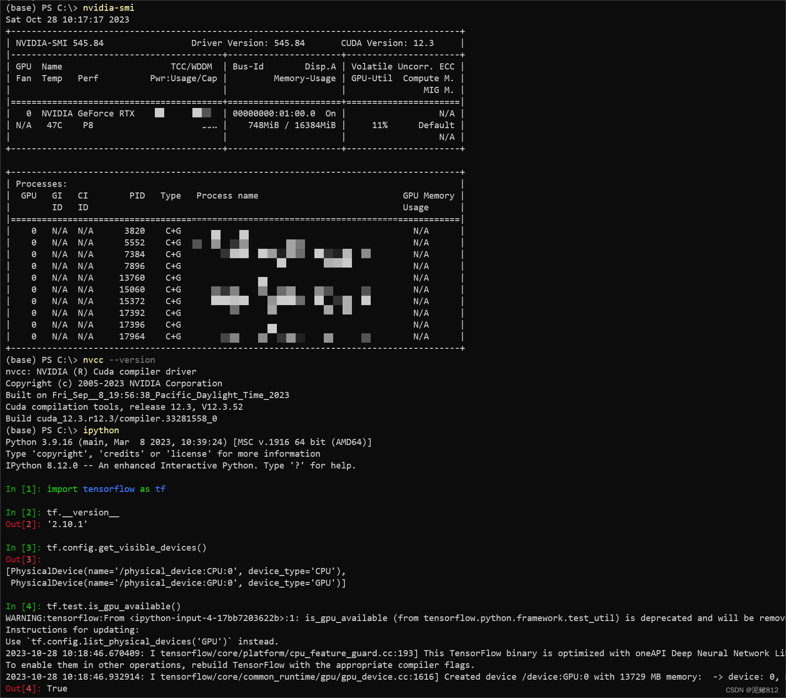Click PID '13760' in process list
The image size is (786, 698).
(x=132, y=278)
